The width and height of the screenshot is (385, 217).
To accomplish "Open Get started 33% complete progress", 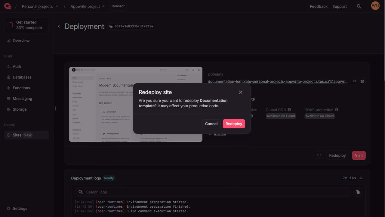I will (x=26, y=25).
